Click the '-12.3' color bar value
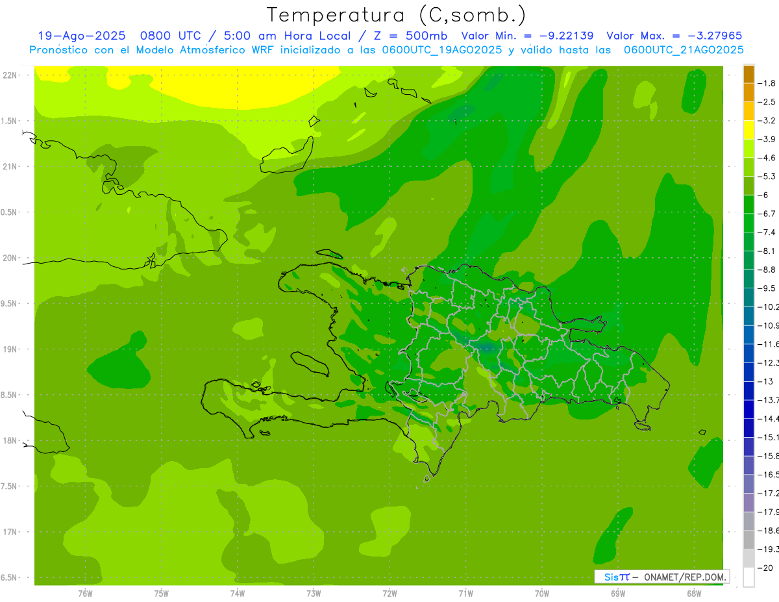Screen dimensions: 779x602 (767, 362)
